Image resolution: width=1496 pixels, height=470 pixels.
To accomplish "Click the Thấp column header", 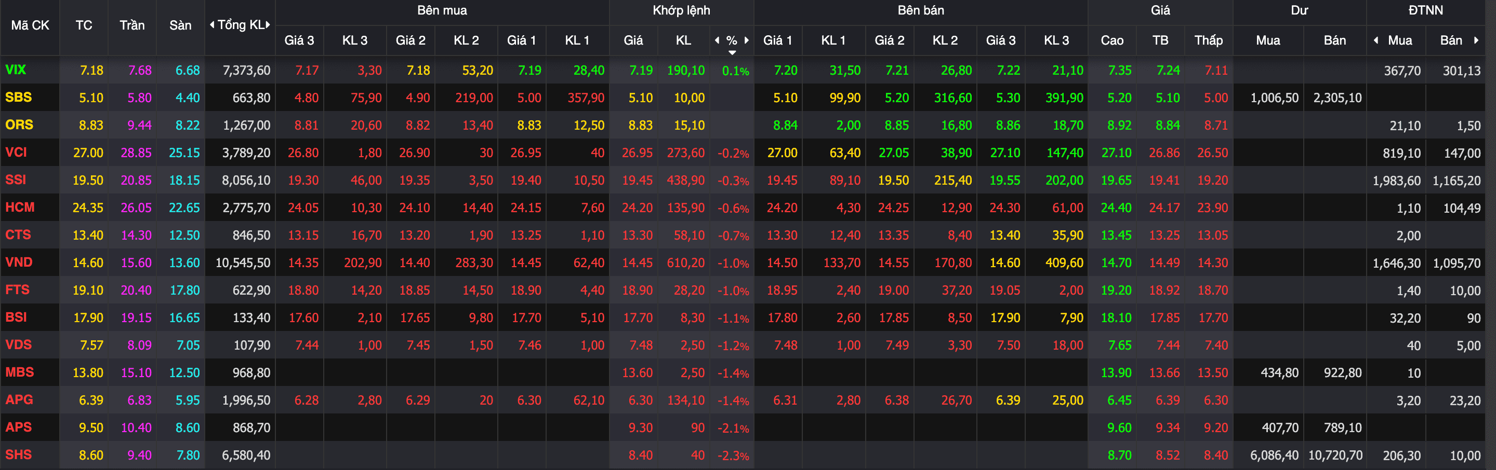I will coord(1209,40).
